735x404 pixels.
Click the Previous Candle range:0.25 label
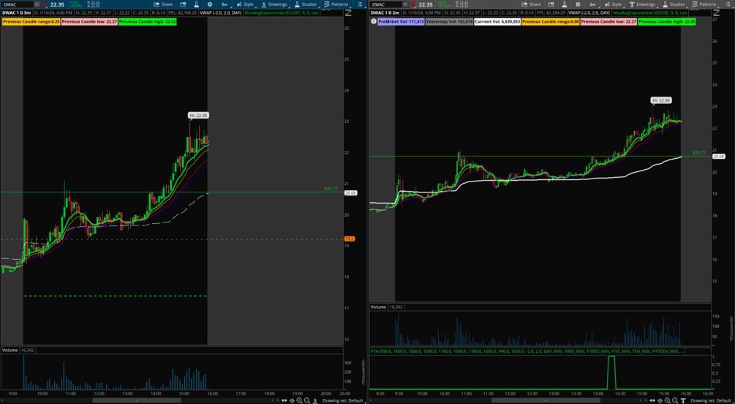[x=31, y=21]
